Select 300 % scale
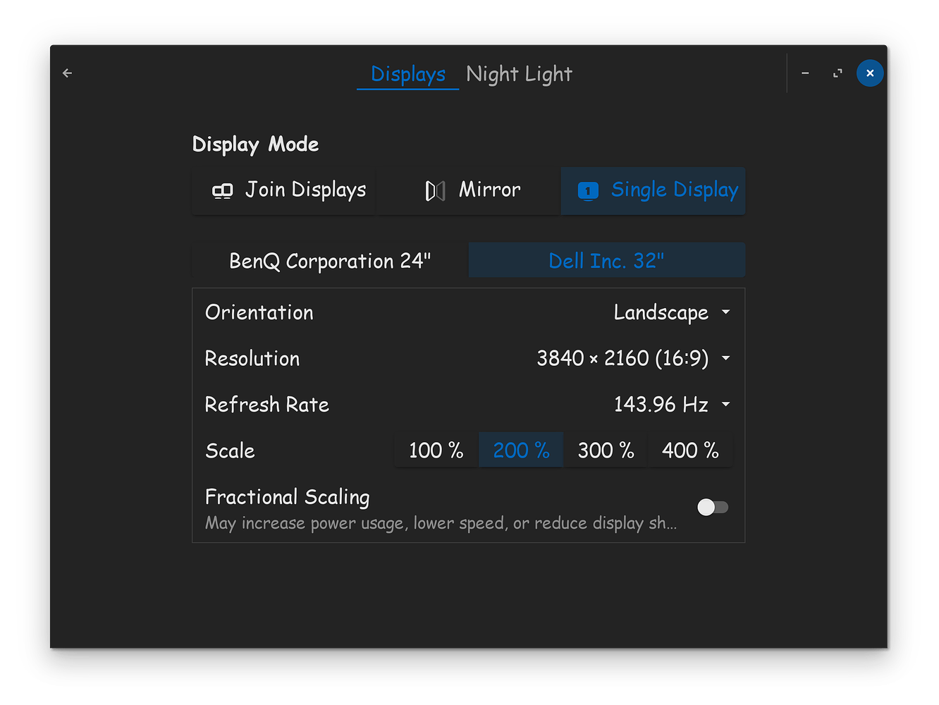 click(x=605, y=450)
